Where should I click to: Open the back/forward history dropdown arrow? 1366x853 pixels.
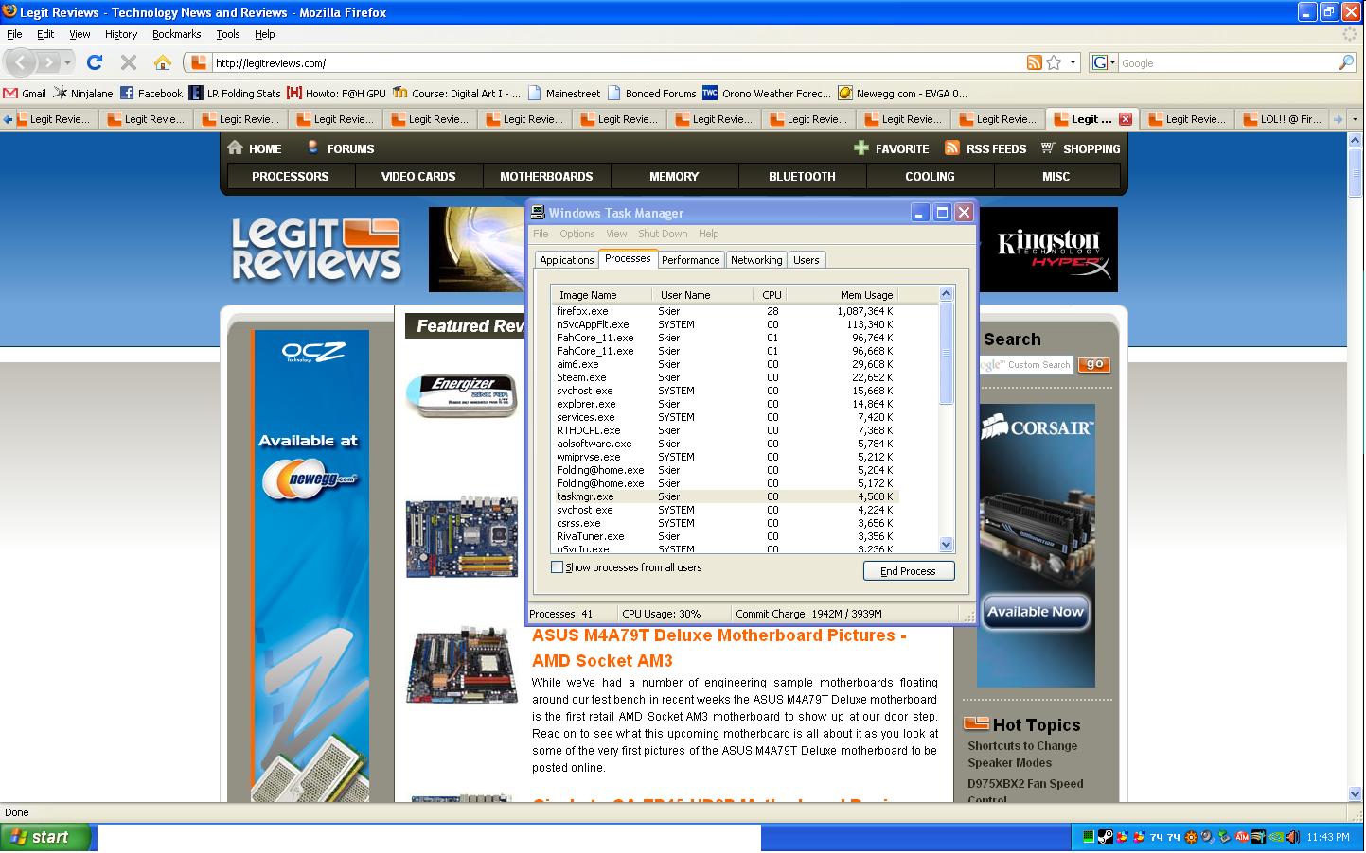coord(67,62)
